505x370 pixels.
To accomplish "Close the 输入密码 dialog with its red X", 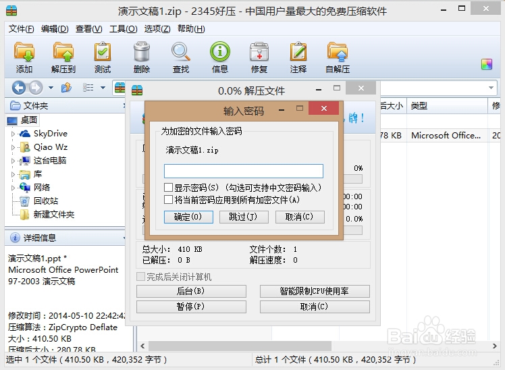I will tap(323, 108).
